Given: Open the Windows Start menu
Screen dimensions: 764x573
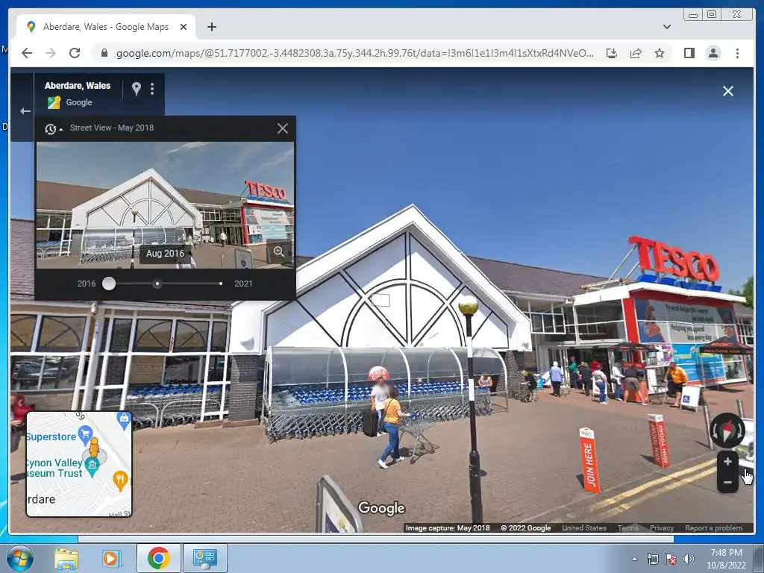Looking at the screenshot, I should [19, 558].
